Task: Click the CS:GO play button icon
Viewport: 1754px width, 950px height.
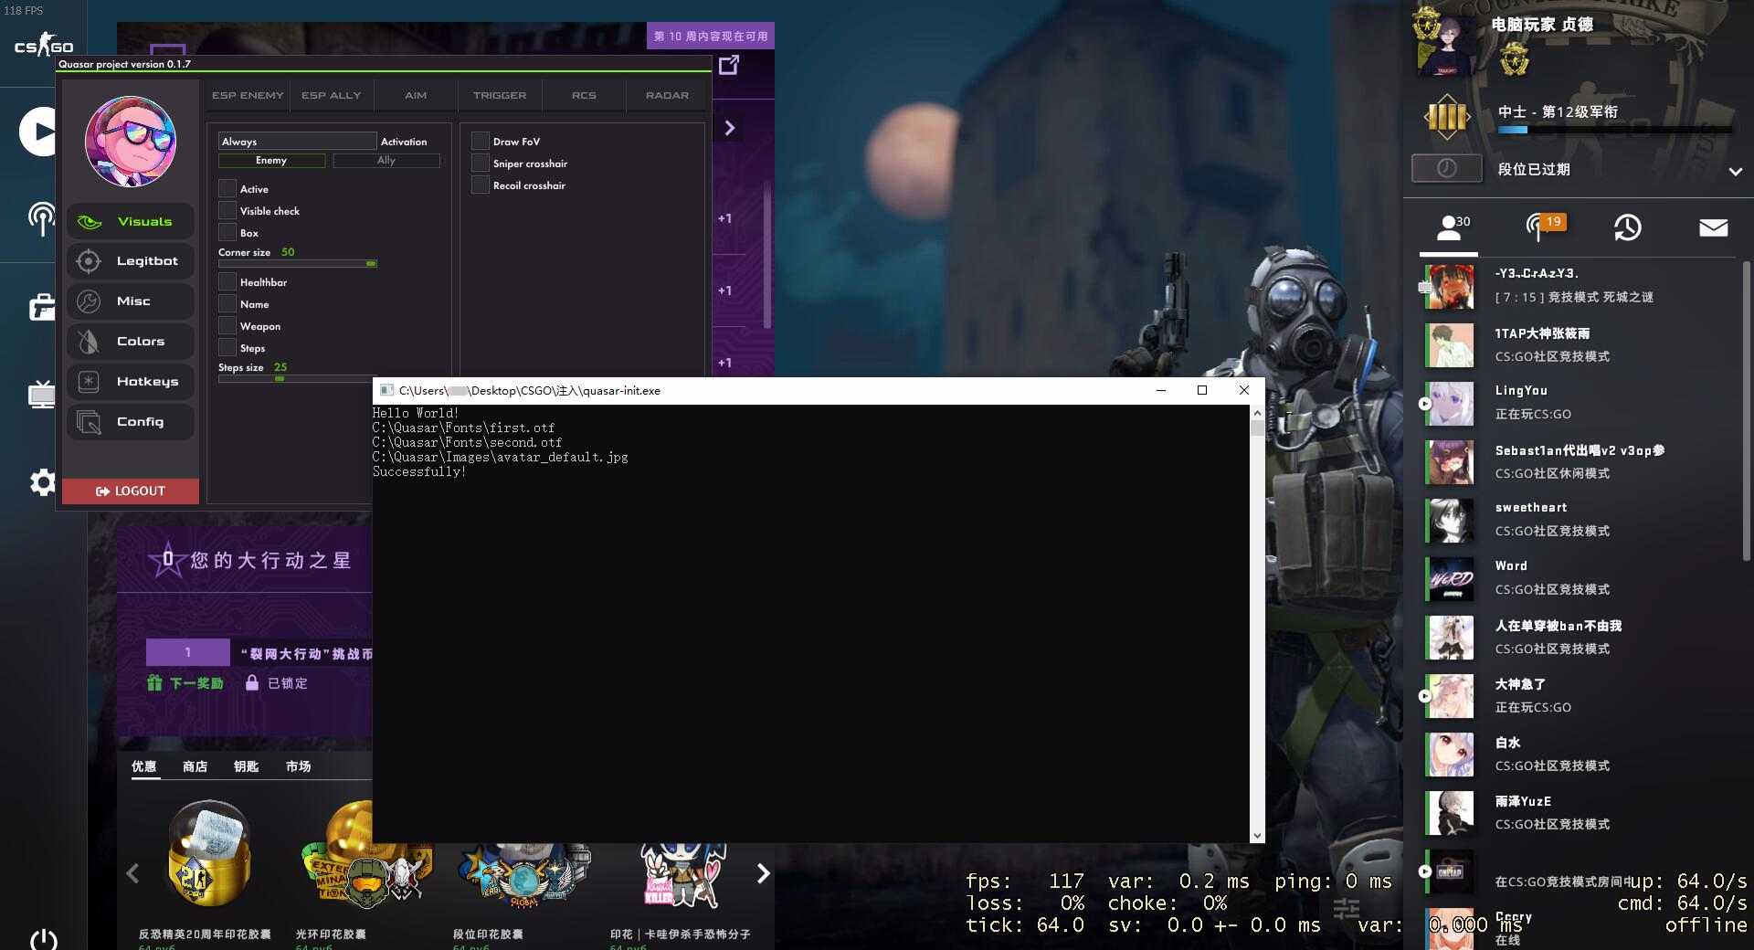Action: coord(38,132)
